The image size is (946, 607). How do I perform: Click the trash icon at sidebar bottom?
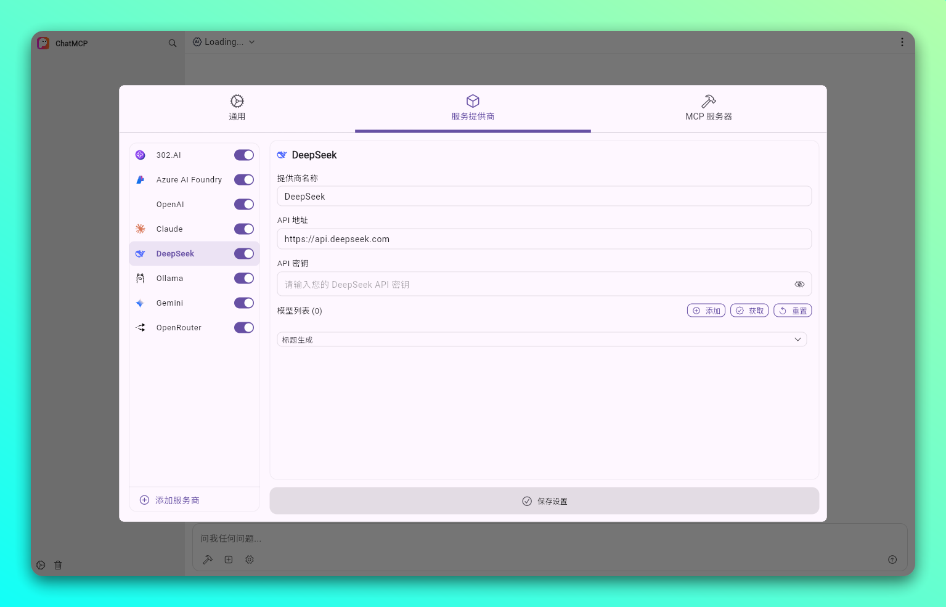tap(58, 565)
